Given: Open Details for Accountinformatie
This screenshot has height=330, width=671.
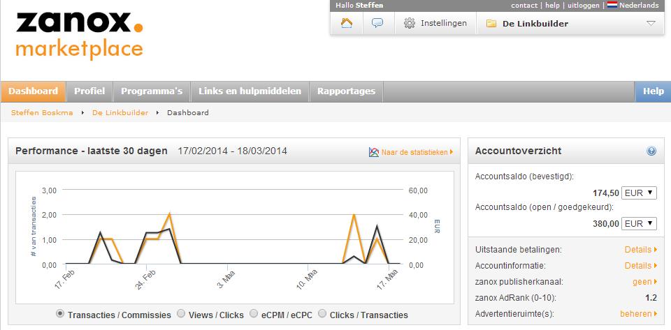Looking at the screenshot, I should pyautogui.click(x=641, y=266).
